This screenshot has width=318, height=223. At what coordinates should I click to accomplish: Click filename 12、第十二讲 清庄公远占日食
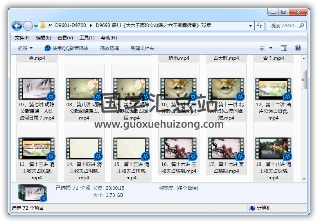273,111
